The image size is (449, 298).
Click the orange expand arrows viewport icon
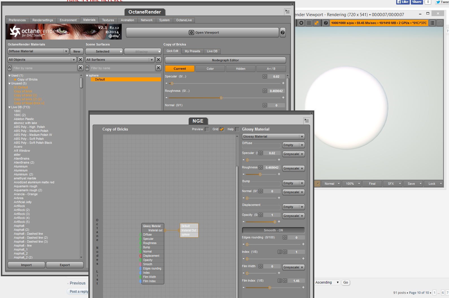(317, 23)
